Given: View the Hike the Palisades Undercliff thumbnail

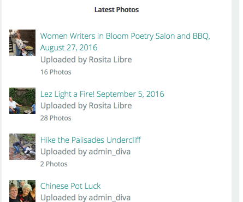Looking at the screenshot, I should 22,147.
